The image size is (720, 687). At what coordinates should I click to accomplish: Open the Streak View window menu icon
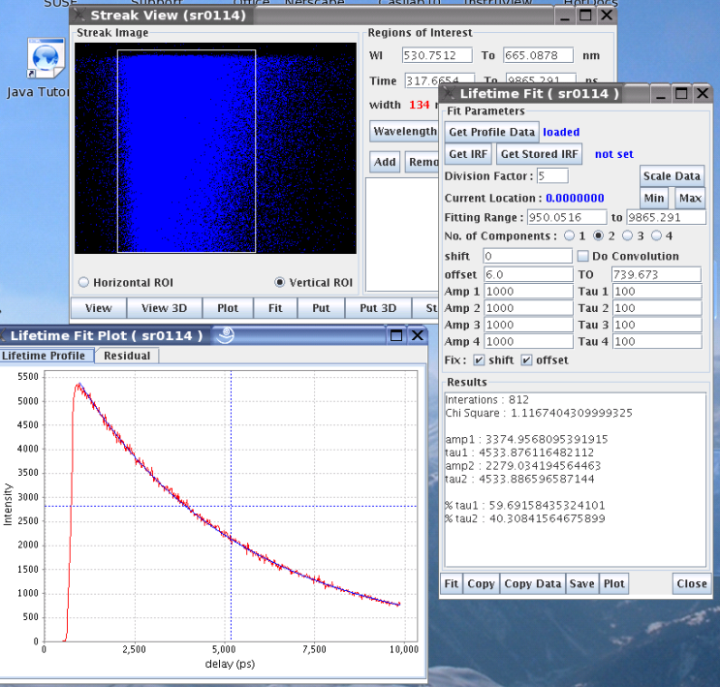coord(80,16)
